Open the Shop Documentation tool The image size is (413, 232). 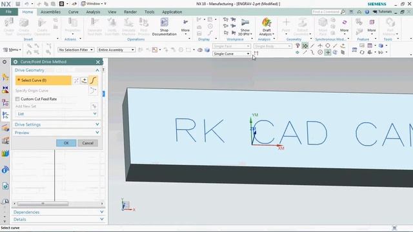pos(164,26)
